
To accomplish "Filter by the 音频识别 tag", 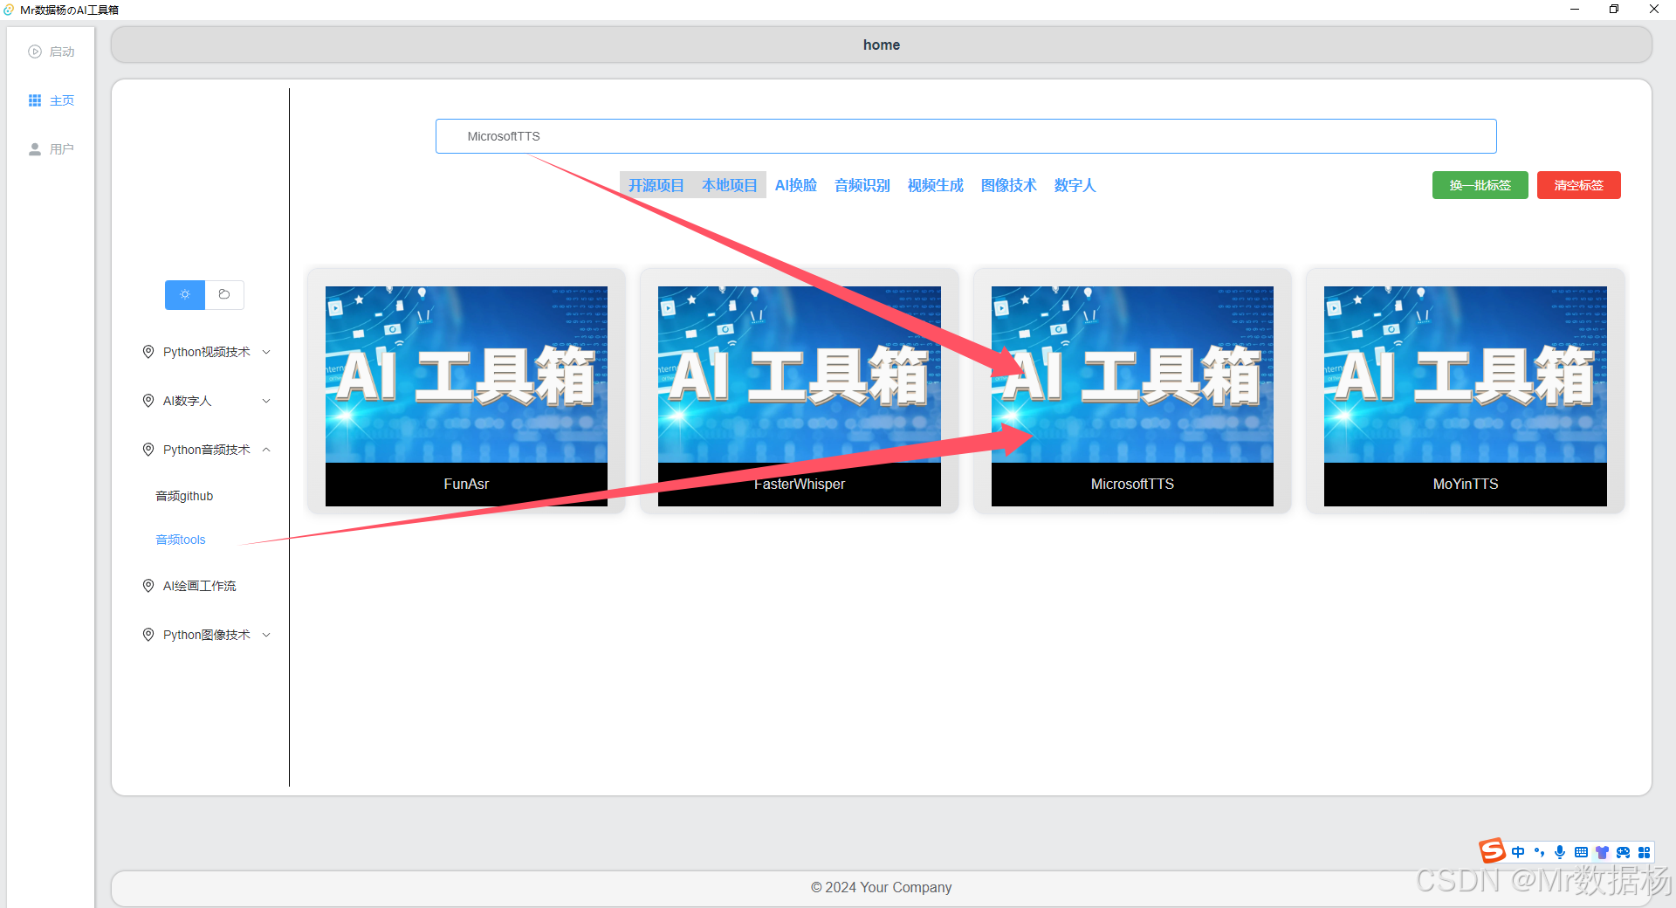I will [x=862, y=185].
